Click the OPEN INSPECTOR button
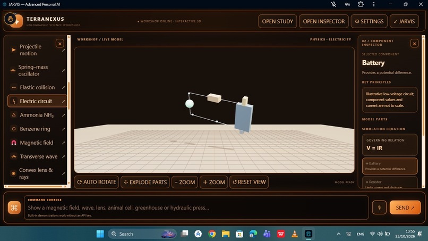 coord(324,21)
